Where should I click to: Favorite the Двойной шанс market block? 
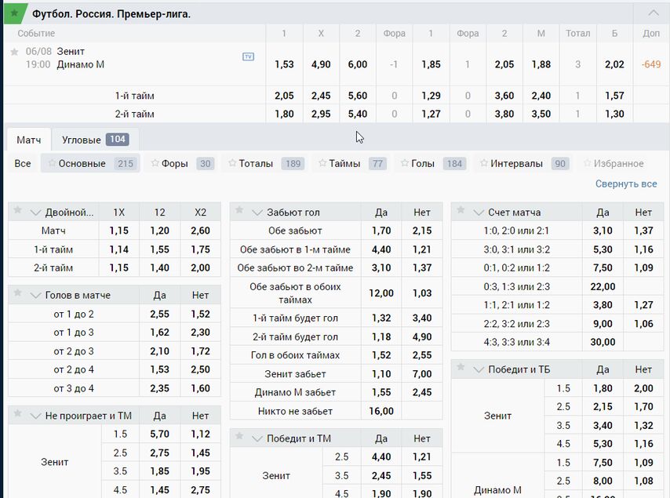tap(17, 209)
